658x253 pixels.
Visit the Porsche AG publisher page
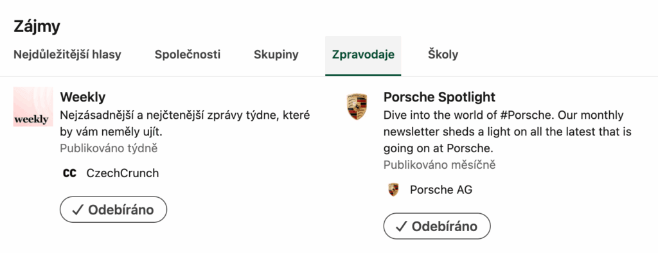[441, 189]
